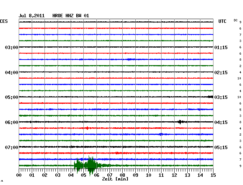This screenshot has width=243, height=185.
Task: Click the black signal burst on 06:00 trace
Action: click(x=181, y=122)
